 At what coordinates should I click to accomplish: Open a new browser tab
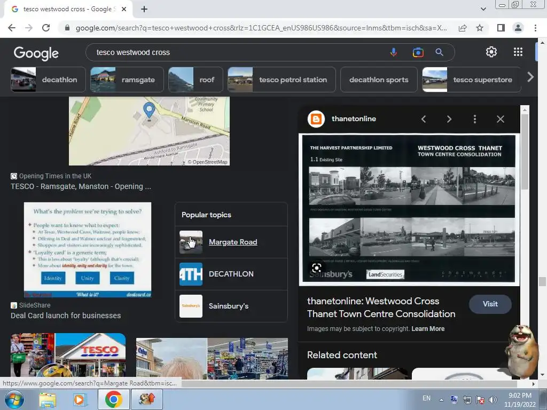click(x=144, y=9)
